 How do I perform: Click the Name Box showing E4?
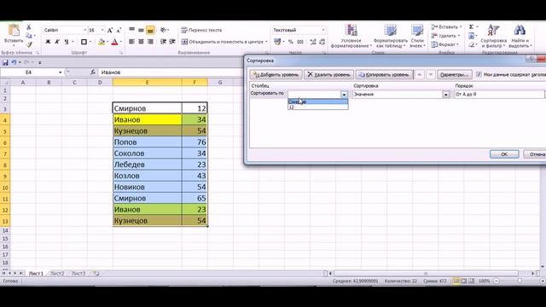28,72
